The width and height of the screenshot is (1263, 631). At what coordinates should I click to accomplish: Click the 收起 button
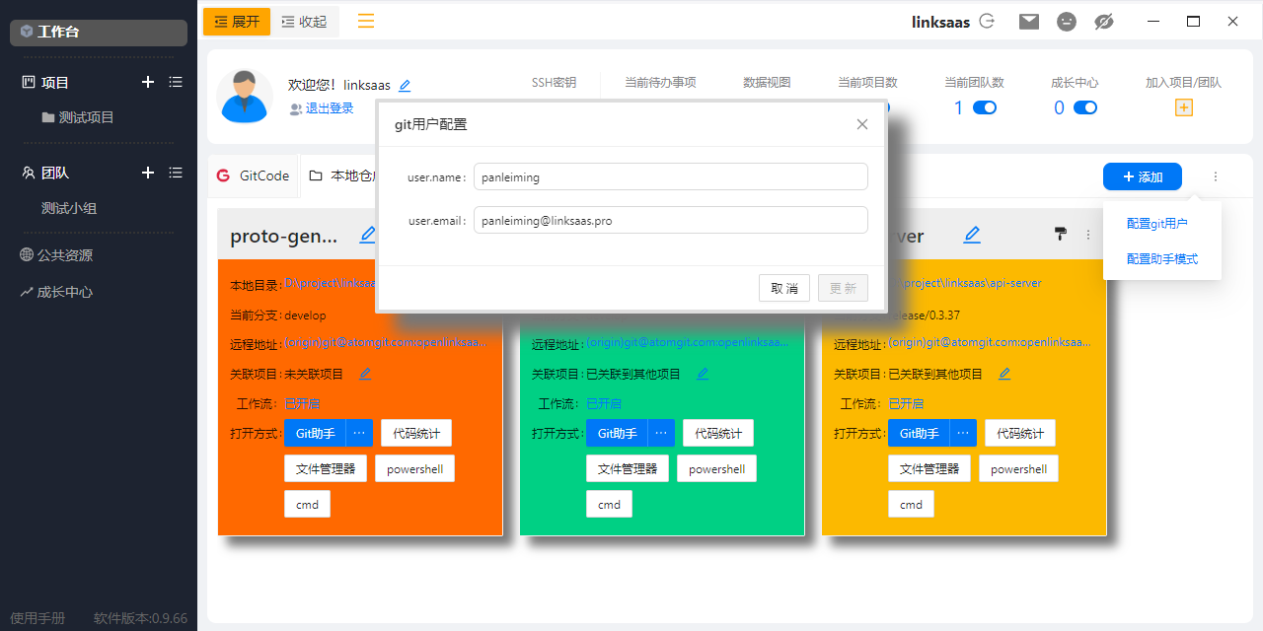point(305,21)
